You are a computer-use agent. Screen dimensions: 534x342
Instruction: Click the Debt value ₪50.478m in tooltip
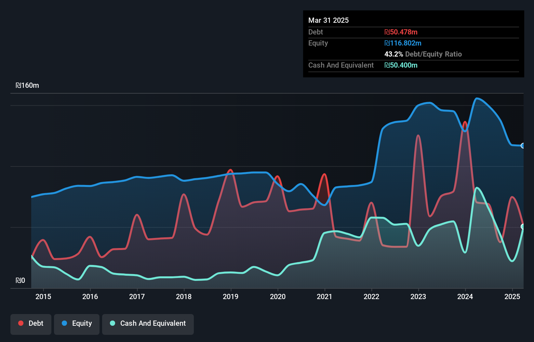point(401,32)
